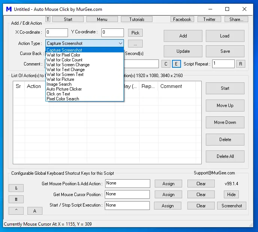The image size is (258, 232).
Task: Click Move Up button
Action: point(225,106)
